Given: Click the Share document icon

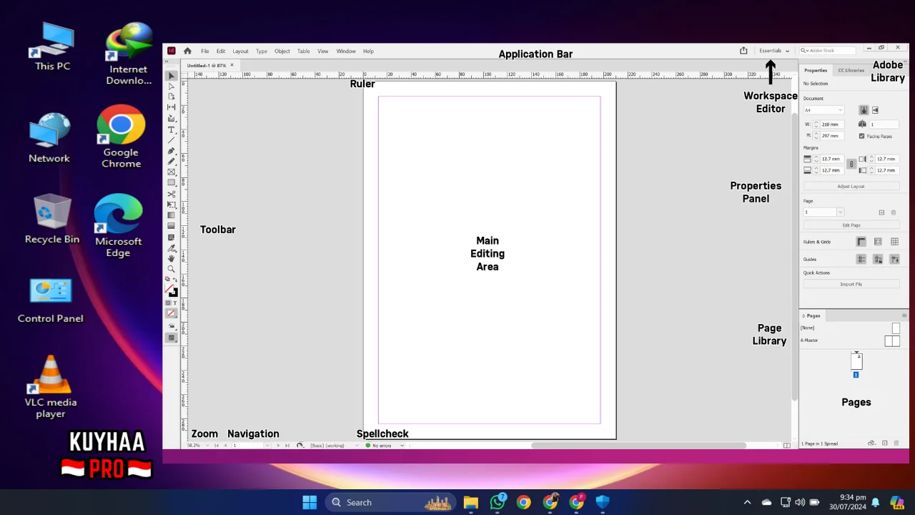Looking at the screenshot, I should coord(743,51).
